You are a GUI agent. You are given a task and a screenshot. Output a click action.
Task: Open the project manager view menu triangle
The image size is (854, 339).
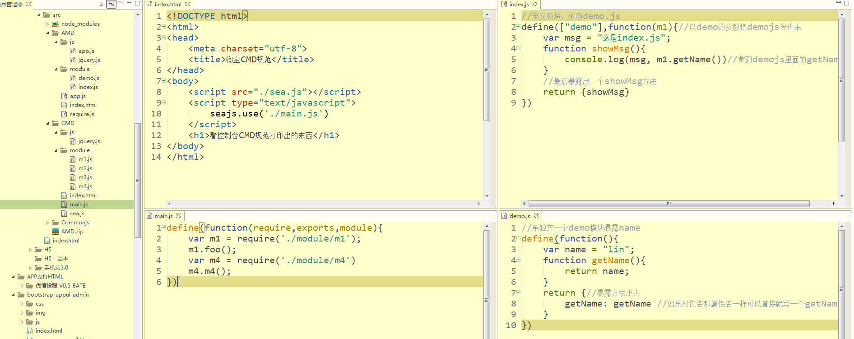point(121,3)
